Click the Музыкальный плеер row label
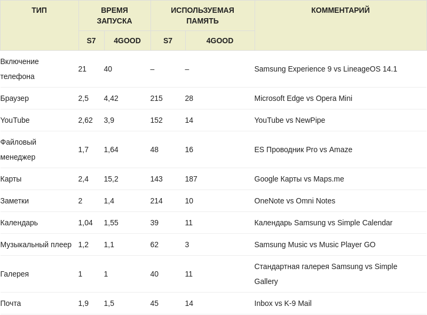This screenshot has height=315, width=427. (x=36, y=245)
